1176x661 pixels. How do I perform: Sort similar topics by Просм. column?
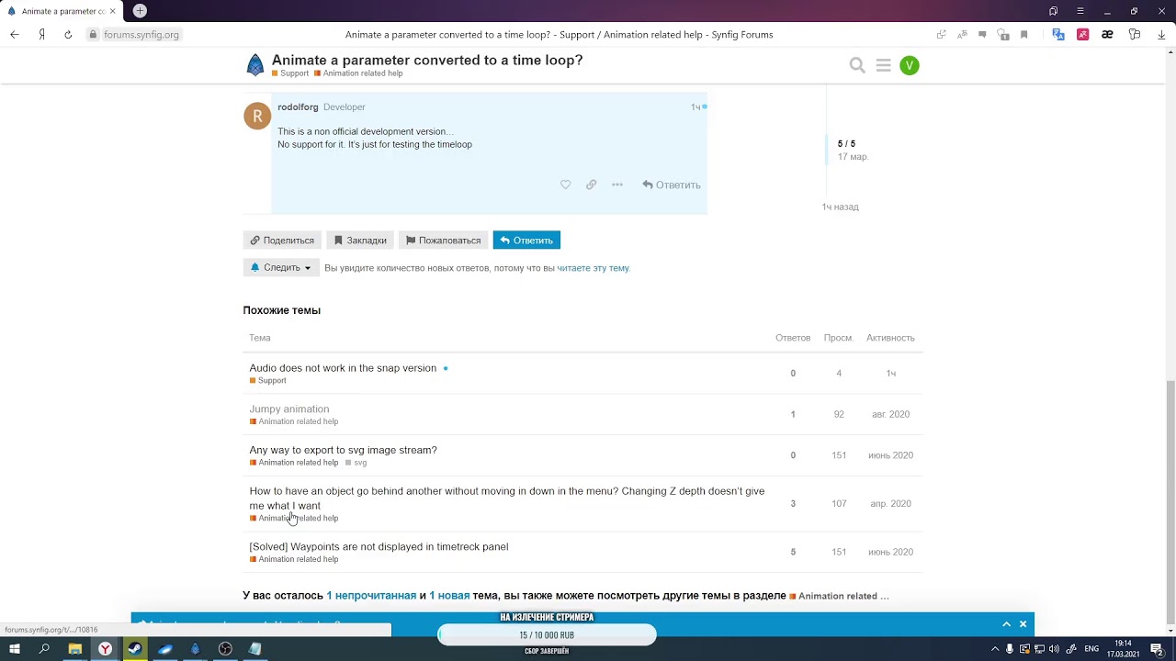[839, 338]
